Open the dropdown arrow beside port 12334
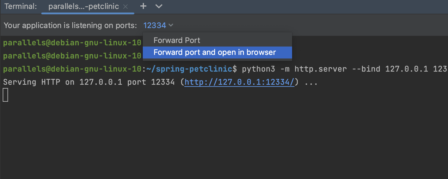This screenshot has height=179, width=448. (x=171, y=26)
